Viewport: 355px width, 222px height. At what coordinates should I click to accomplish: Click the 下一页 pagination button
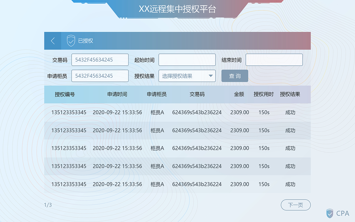(x=296, y=205)
